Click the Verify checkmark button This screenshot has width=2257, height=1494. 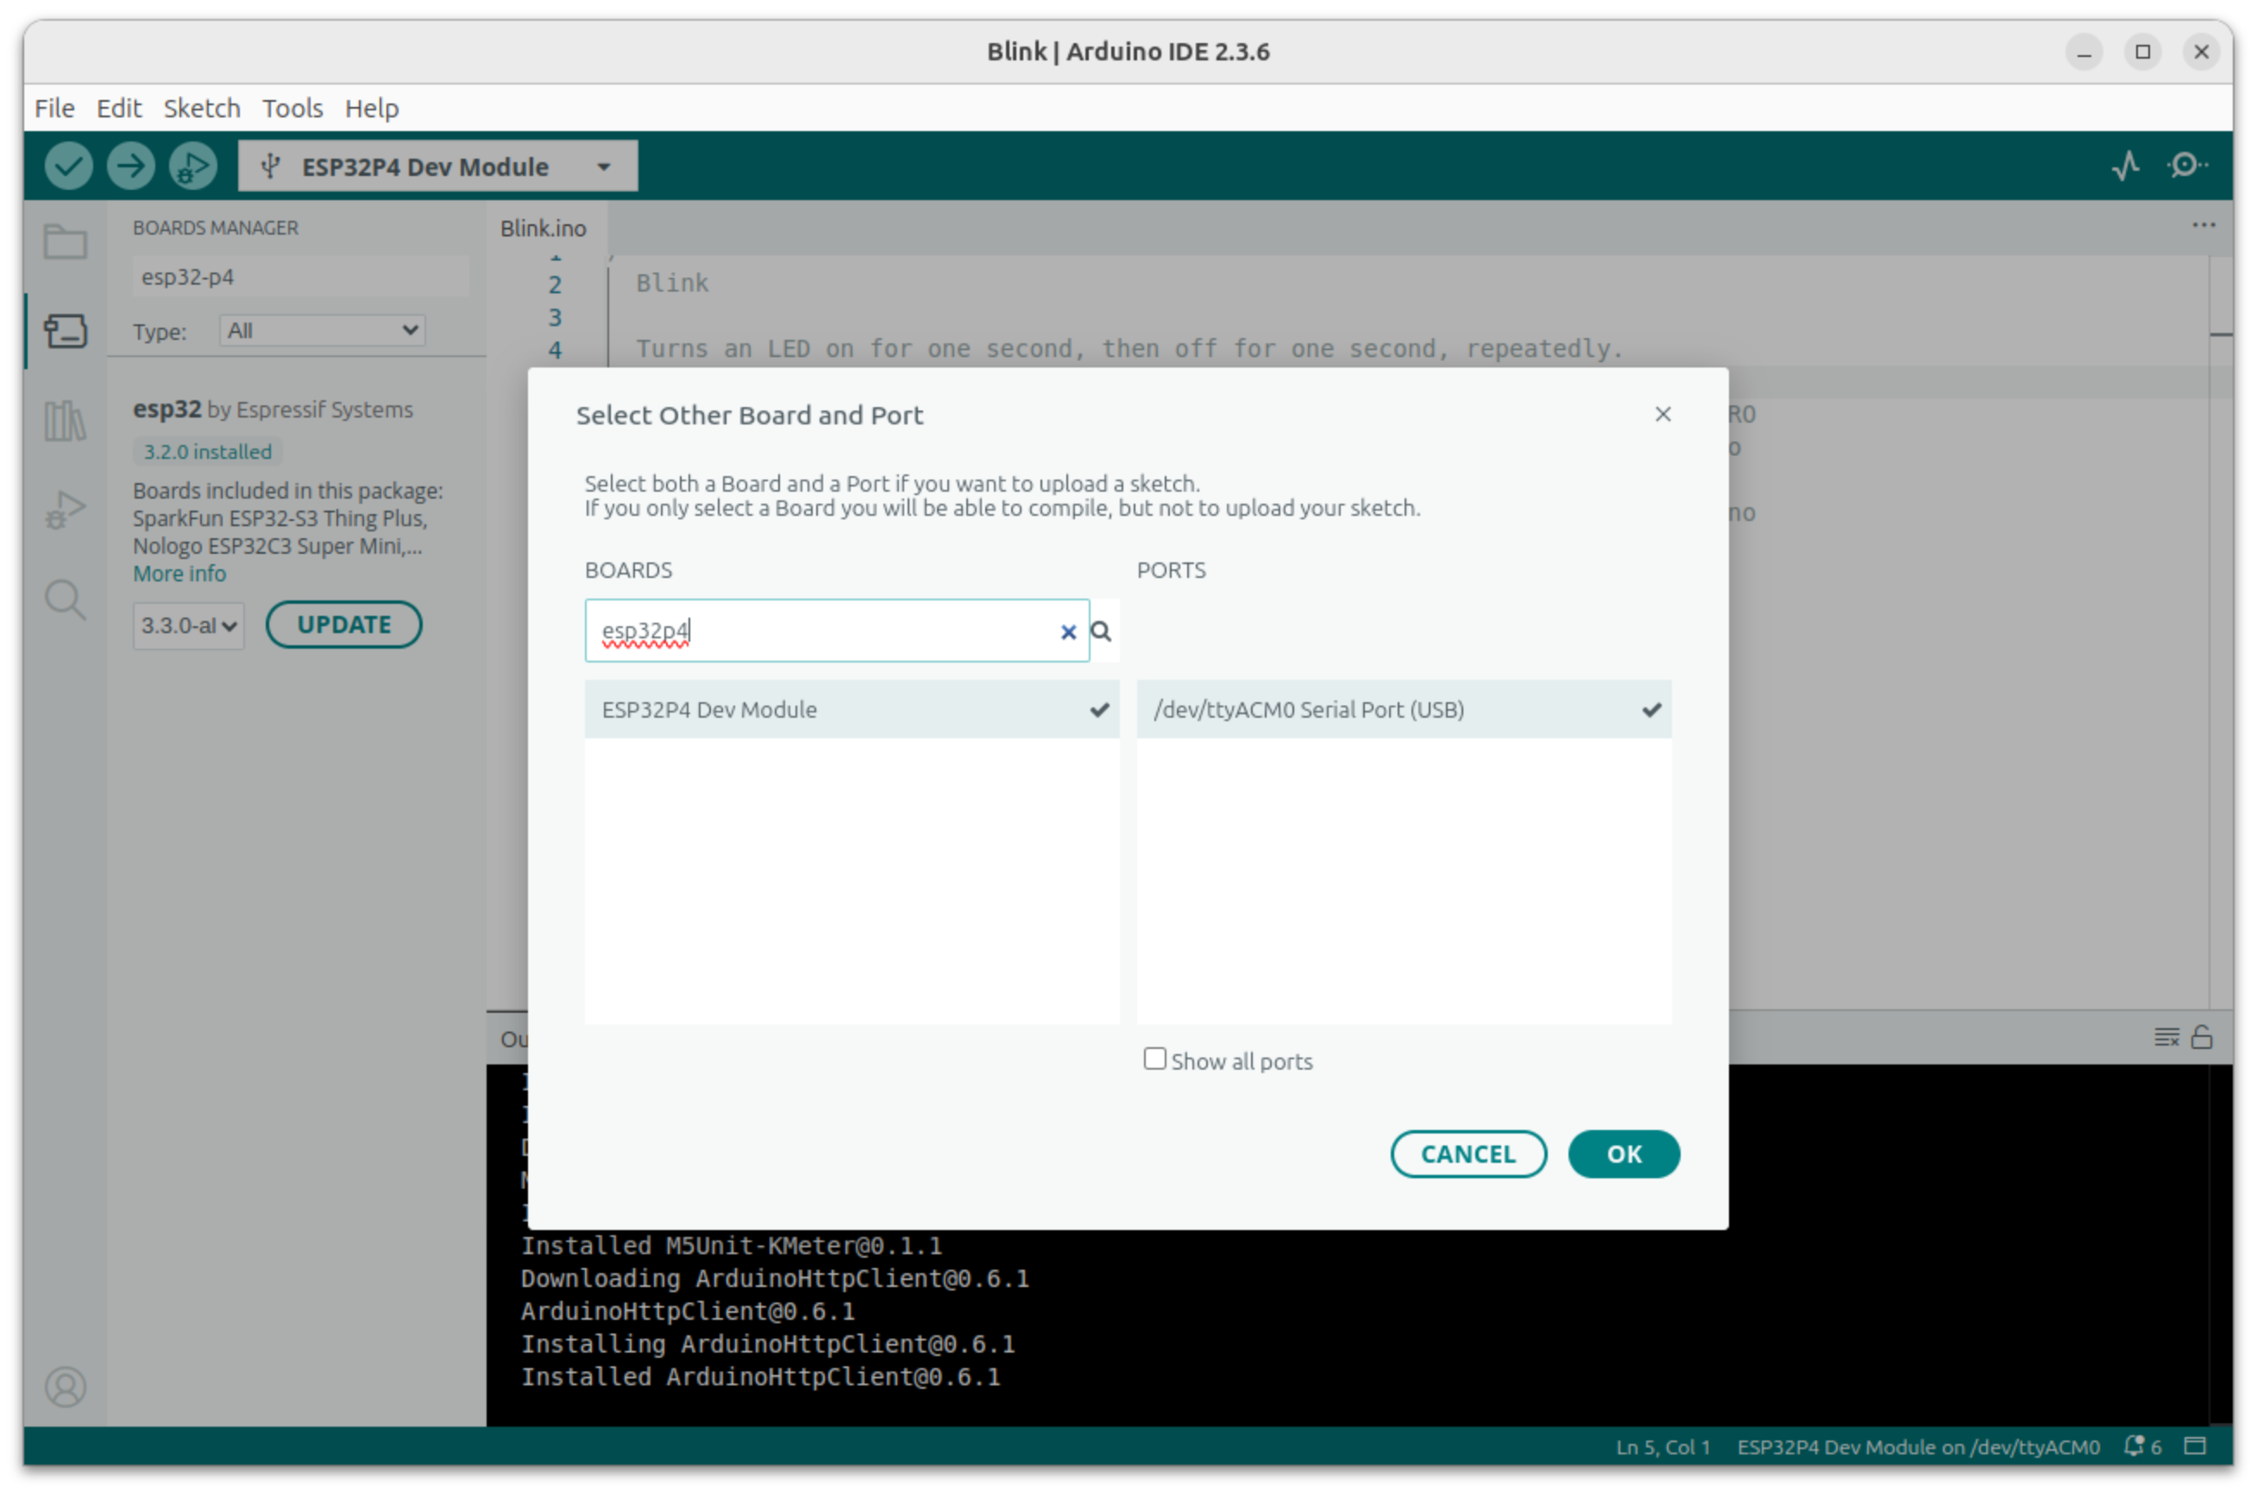coord(69,166)
